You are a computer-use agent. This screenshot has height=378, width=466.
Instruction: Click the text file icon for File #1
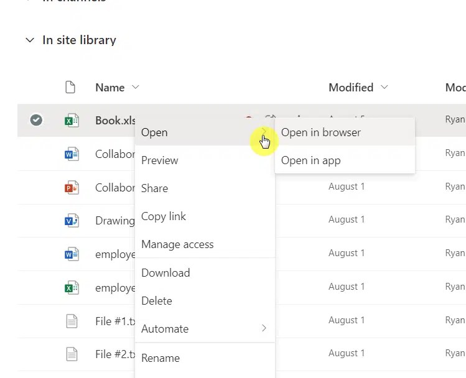tap(72, 321)
